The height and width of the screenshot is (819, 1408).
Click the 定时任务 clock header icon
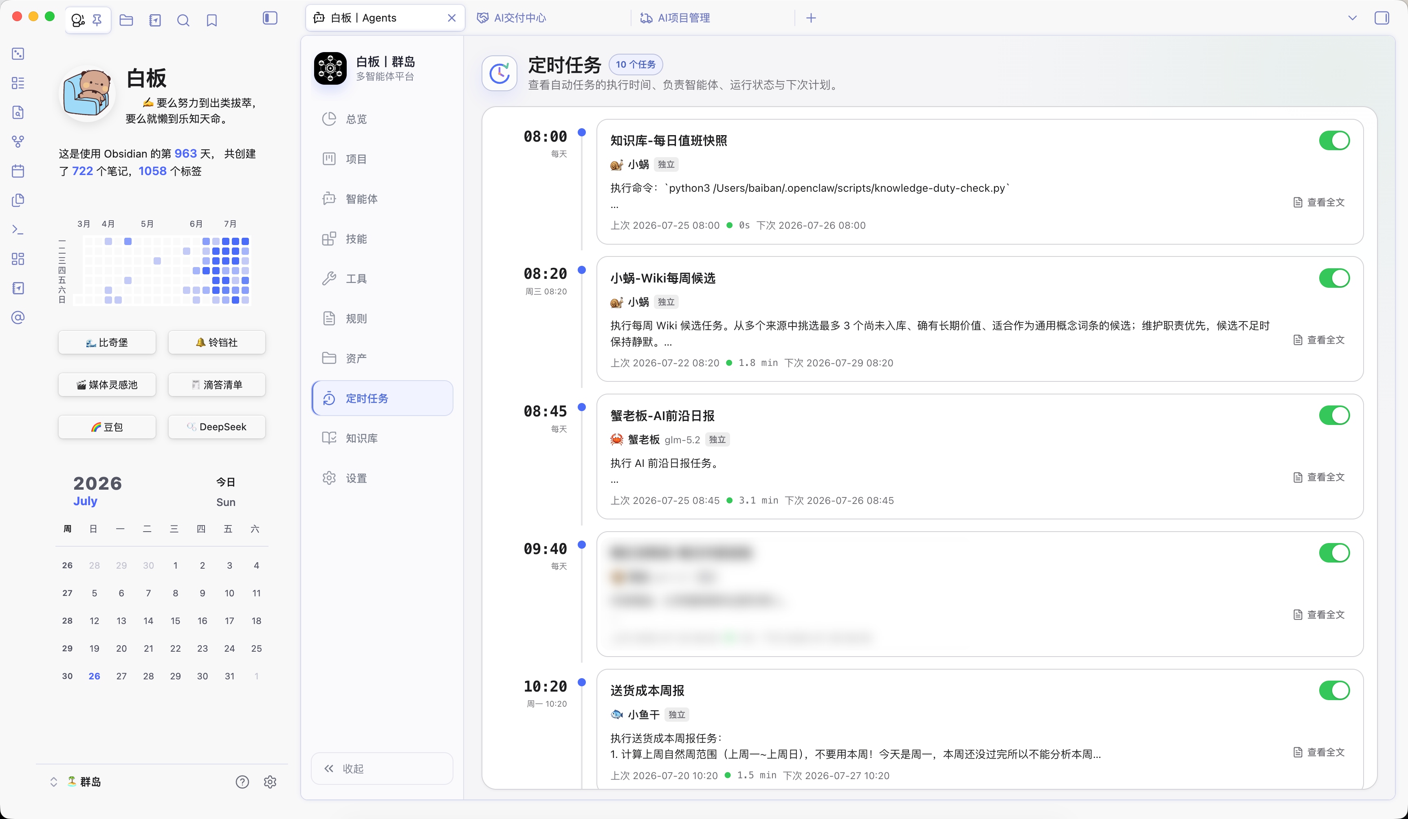pyautogui.click(x=499, y=73)
